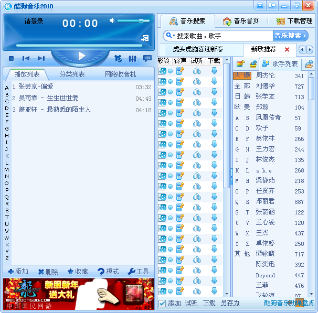The height and width of the screenshot is (313, 318).
Task: Click 收藏 favorites button
Action: 78,272
